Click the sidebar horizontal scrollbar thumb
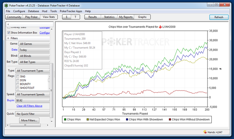Screen dimensions: 234x139 [25, 125]
